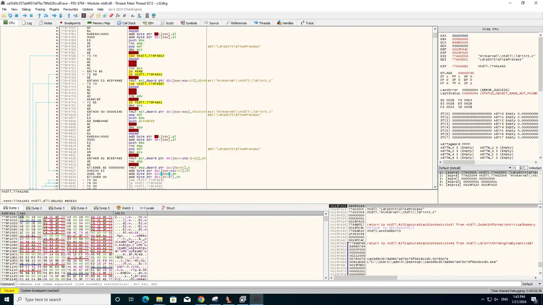Execute till return with the up-arrow icon

point(69,16)
